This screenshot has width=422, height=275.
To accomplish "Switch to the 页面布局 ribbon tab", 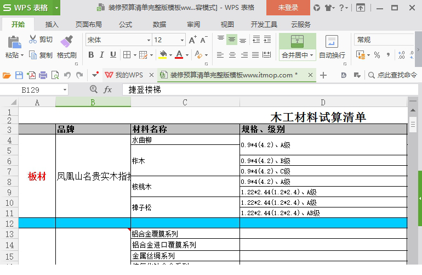I will 89,25.
